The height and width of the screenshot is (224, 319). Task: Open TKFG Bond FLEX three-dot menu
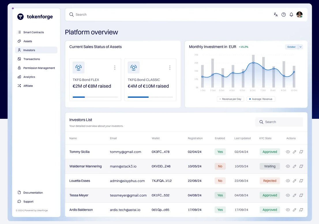115,68
